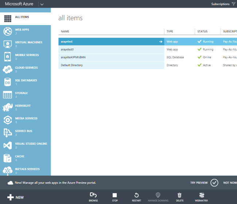237x204 pixels.
Task: Click the NEW button label
Action: [20, 197]
